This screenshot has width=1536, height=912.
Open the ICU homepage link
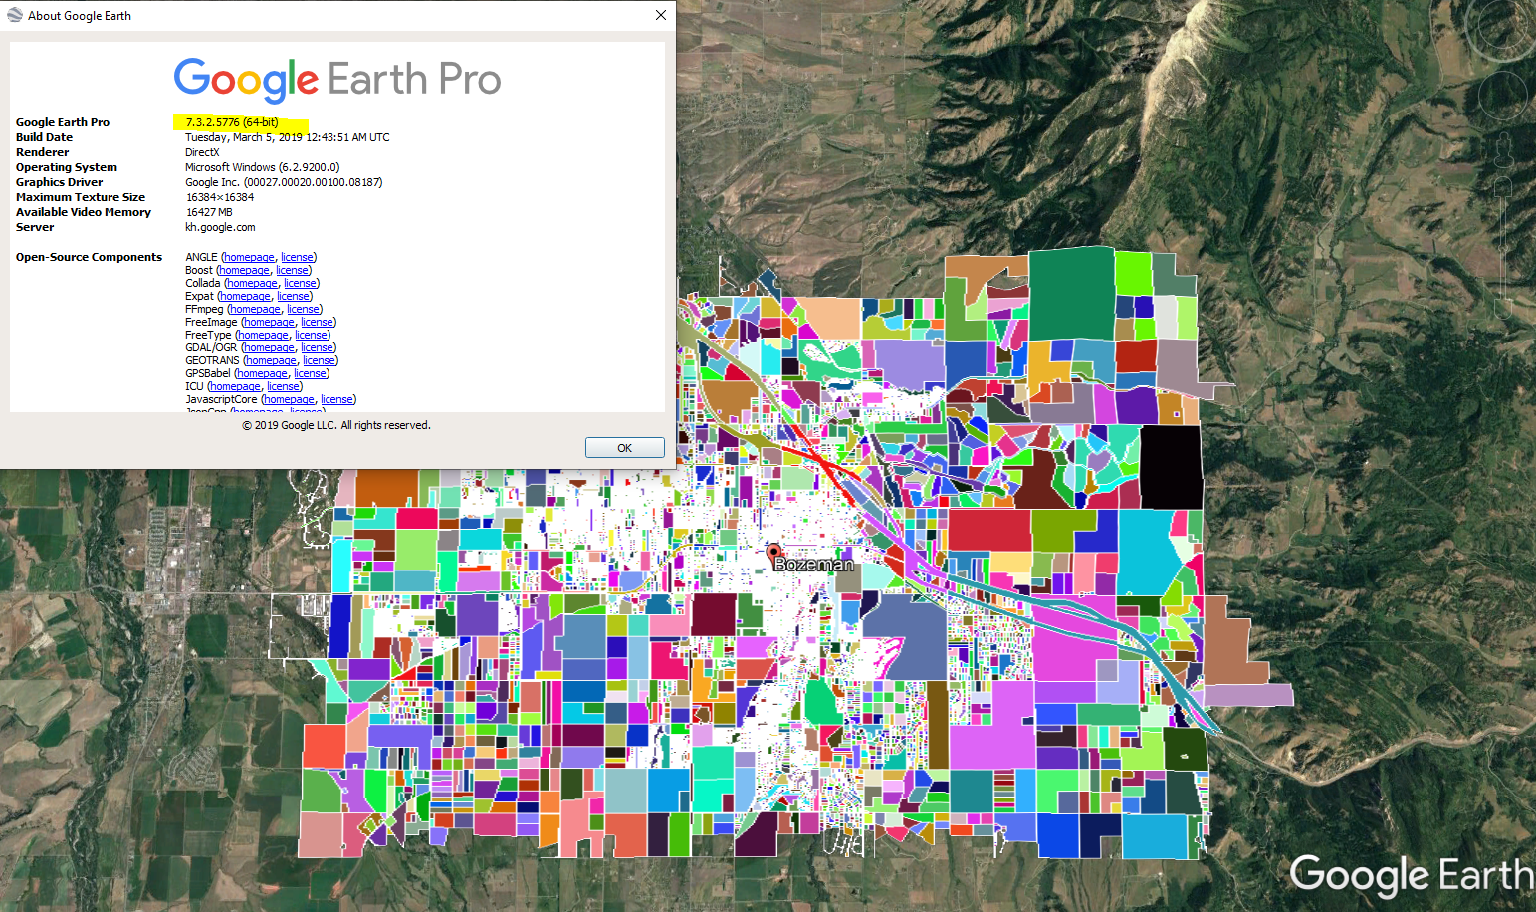pyautogui.click(x=235, y=386)
